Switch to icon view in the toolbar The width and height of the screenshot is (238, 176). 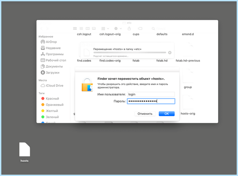point(75,29)
